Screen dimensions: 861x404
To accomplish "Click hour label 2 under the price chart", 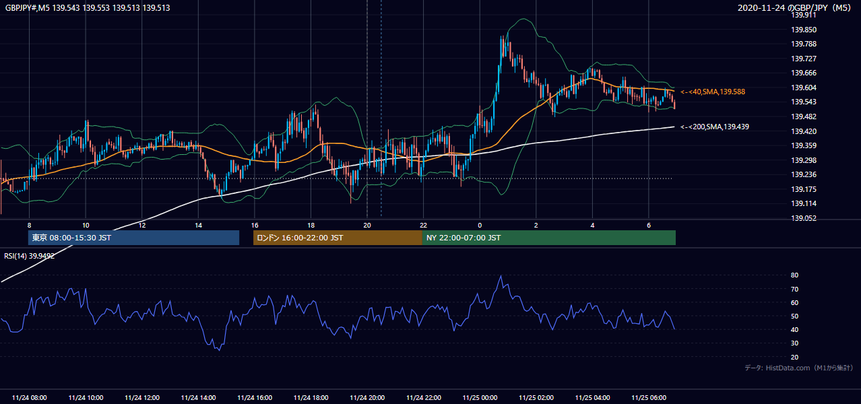I will pos(536,225).
